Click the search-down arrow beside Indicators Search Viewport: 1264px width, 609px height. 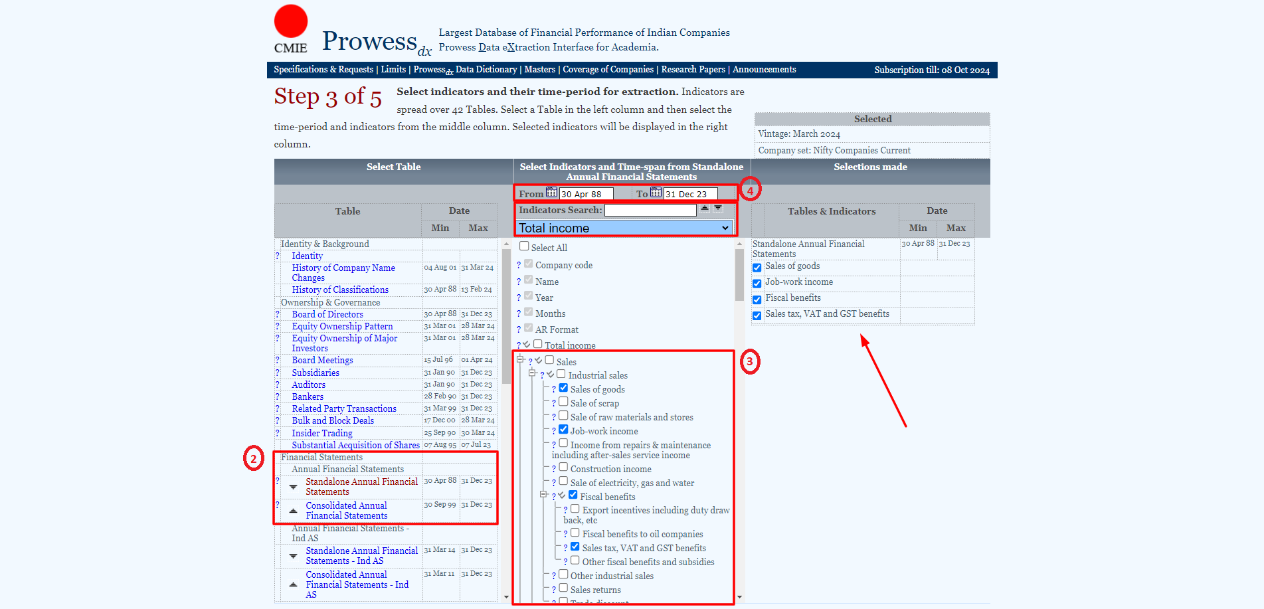click(x=718, y=209)
